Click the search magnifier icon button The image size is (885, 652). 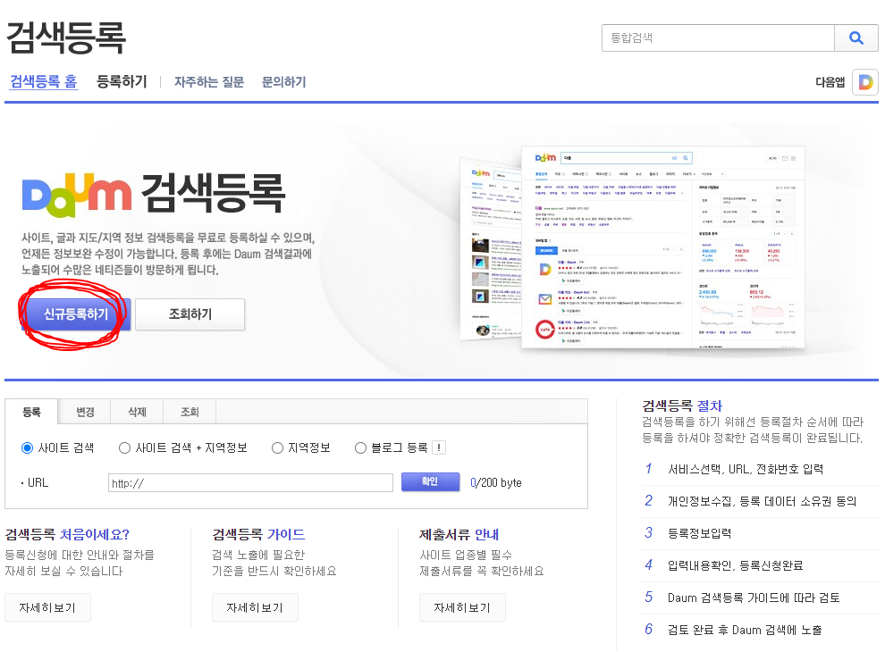click(x=856, y=38)
